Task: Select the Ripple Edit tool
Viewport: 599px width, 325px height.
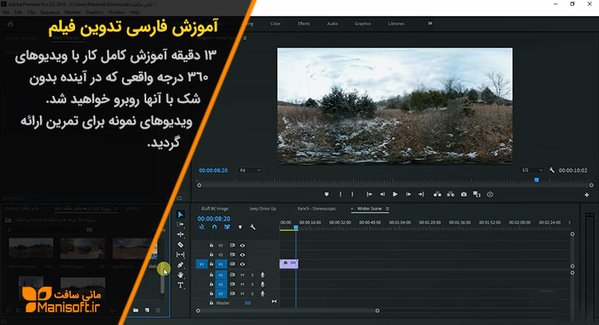Action: pos(180,235)
